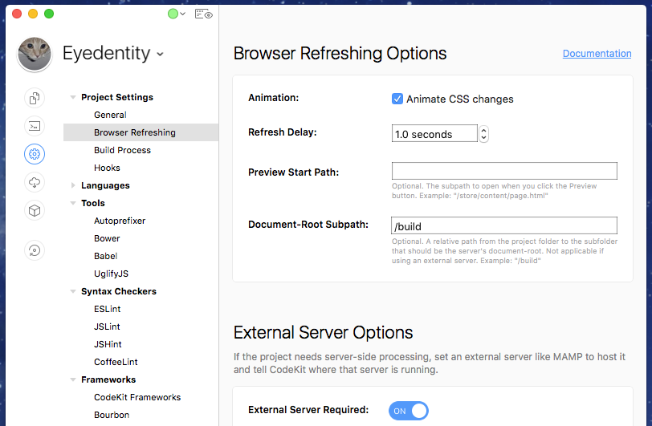Collapse the Tools tree section

(74, 203)
